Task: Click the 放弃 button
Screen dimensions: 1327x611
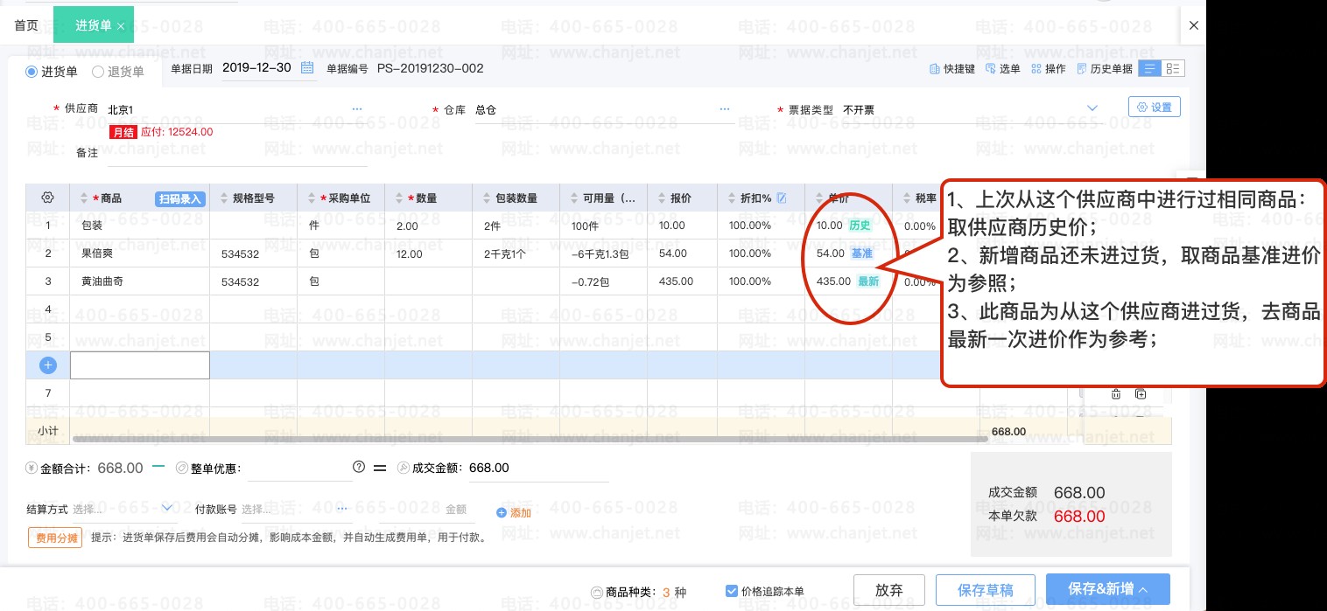Action: click(x=889, y=590)
